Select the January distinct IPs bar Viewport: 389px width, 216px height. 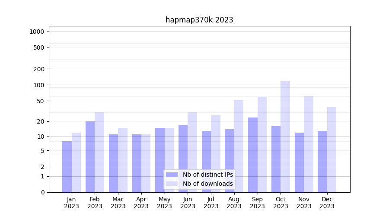67,167
